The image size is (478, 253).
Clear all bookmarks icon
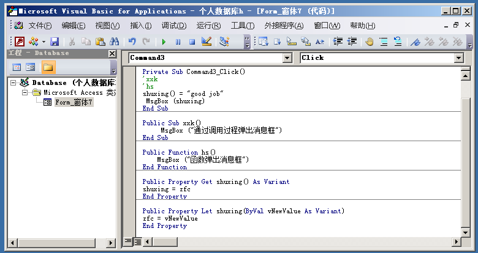click(458, 42)
